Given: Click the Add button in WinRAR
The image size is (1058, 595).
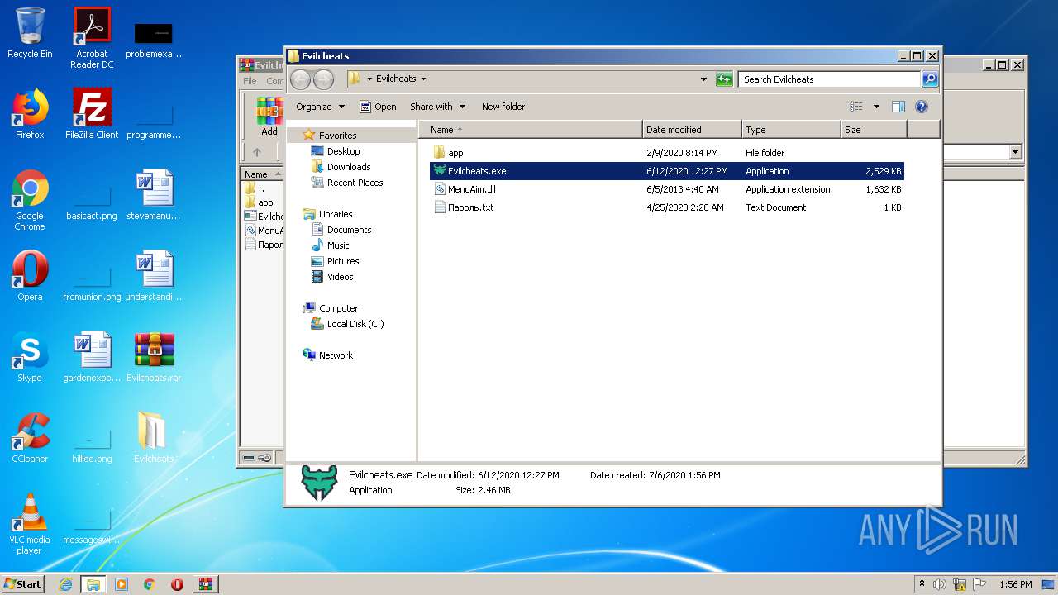Looking at the screenshot, I should 269,117.
